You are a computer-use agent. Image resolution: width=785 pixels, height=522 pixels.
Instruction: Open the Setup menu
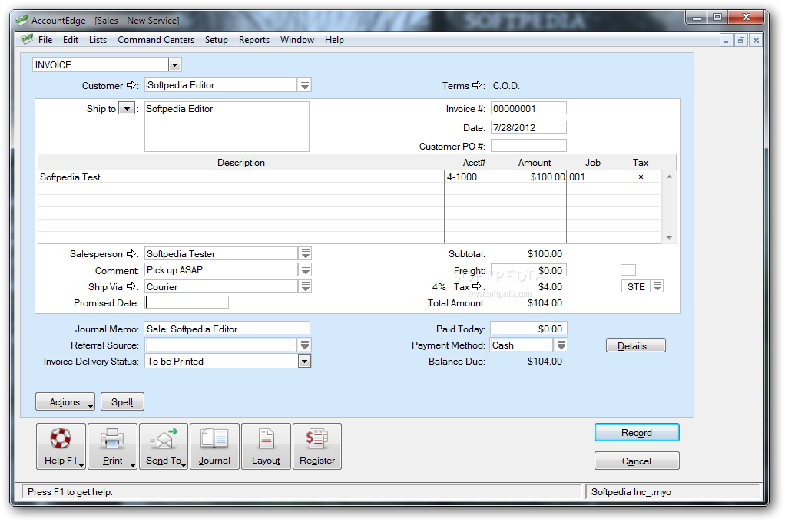[x=217, y=40]
